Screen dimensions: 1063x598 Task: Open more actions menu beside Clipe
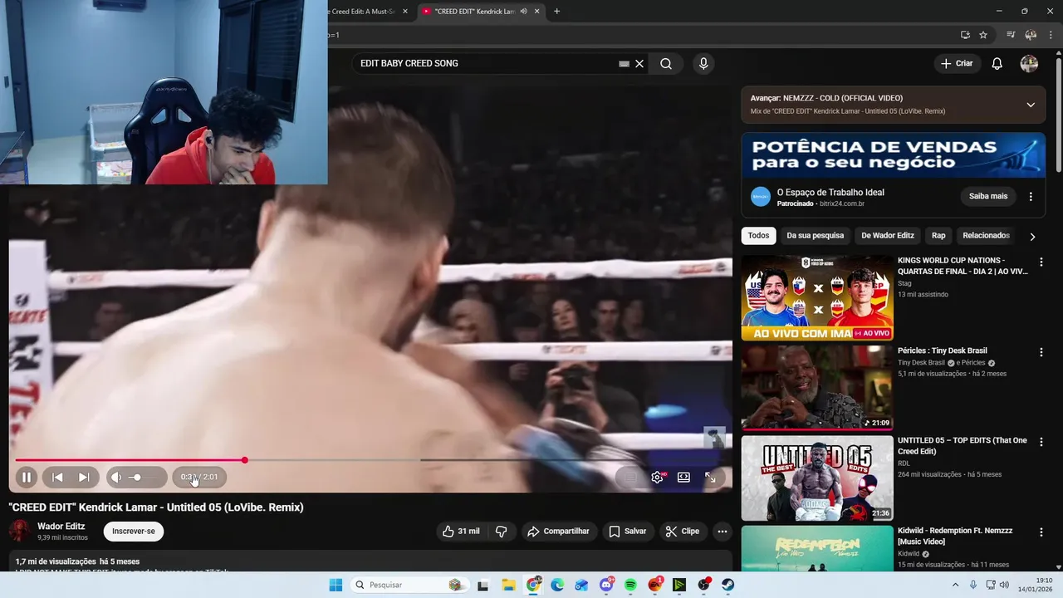tap(723, 532)
